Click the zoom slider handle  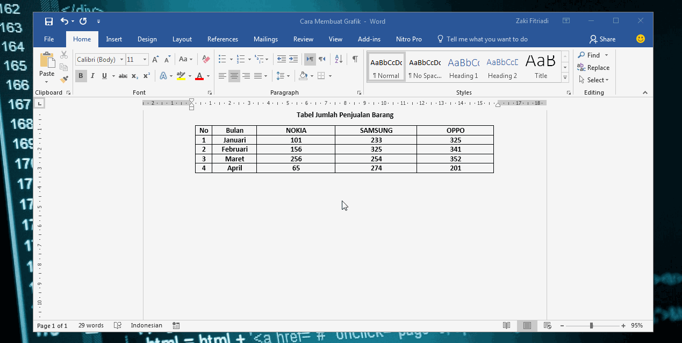[591, 326]
